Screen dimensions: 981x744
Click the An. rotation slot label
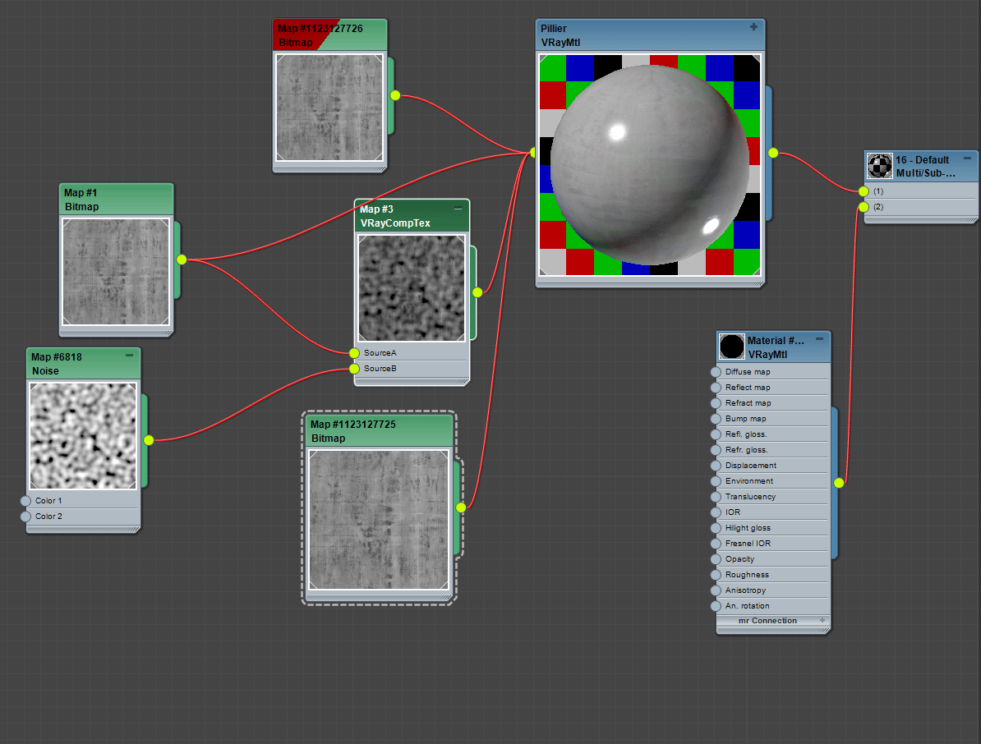747,606
